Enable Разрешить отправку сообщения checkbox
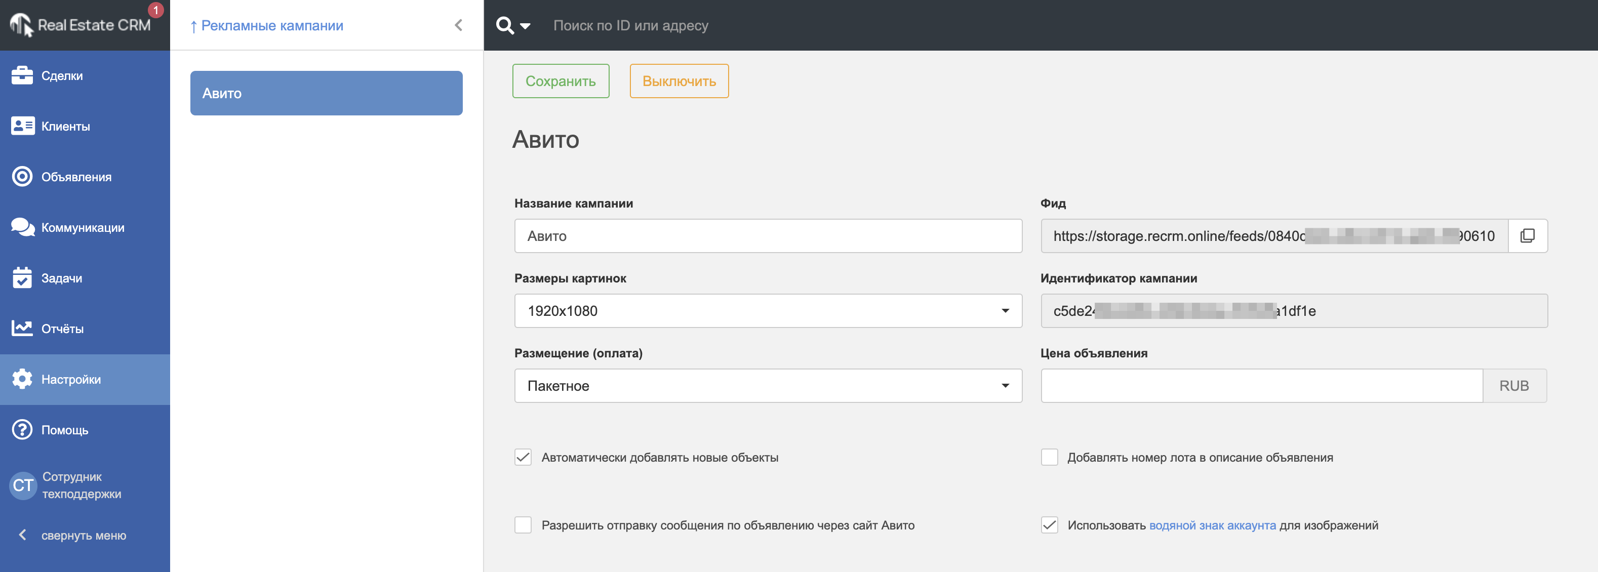Image resolution: width=1598 pixels, height=572 pixels. 523,525
